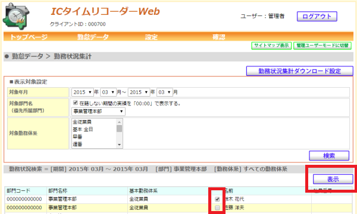Open the start year dropdown
This screenshot has width=357, height=214.
(83, 92)
